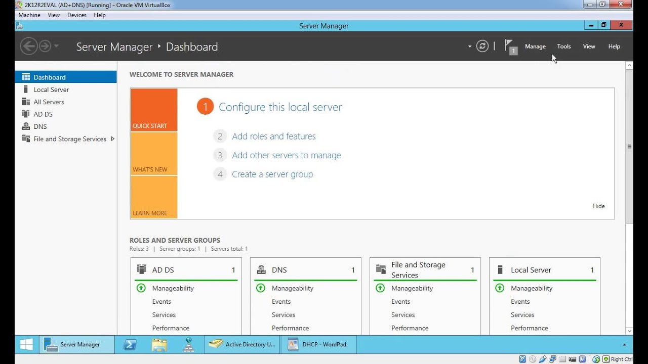Select AD DS in the navigation pane
The width and height of the screenshot is (648, 364).
[x=66, y=114]
